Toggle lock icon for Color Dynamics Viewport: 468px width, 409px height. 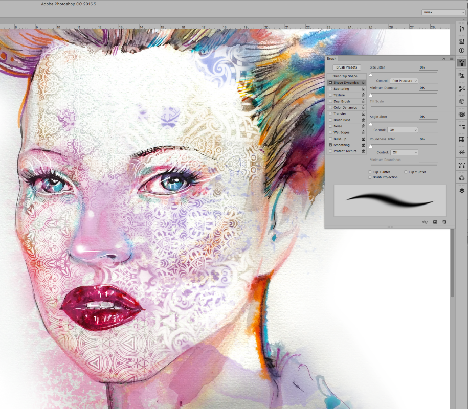[x=364, y=108]
